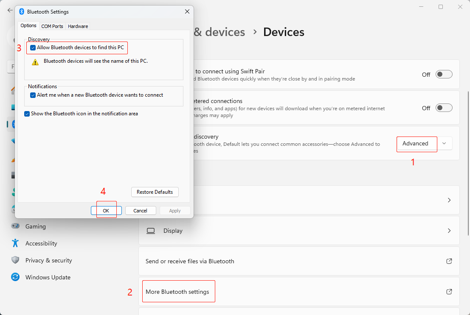Click '& devices' breadcrumb in Settings header
Image resolution: width=470 pixels, height=315 pixels.
click(220, 32)
